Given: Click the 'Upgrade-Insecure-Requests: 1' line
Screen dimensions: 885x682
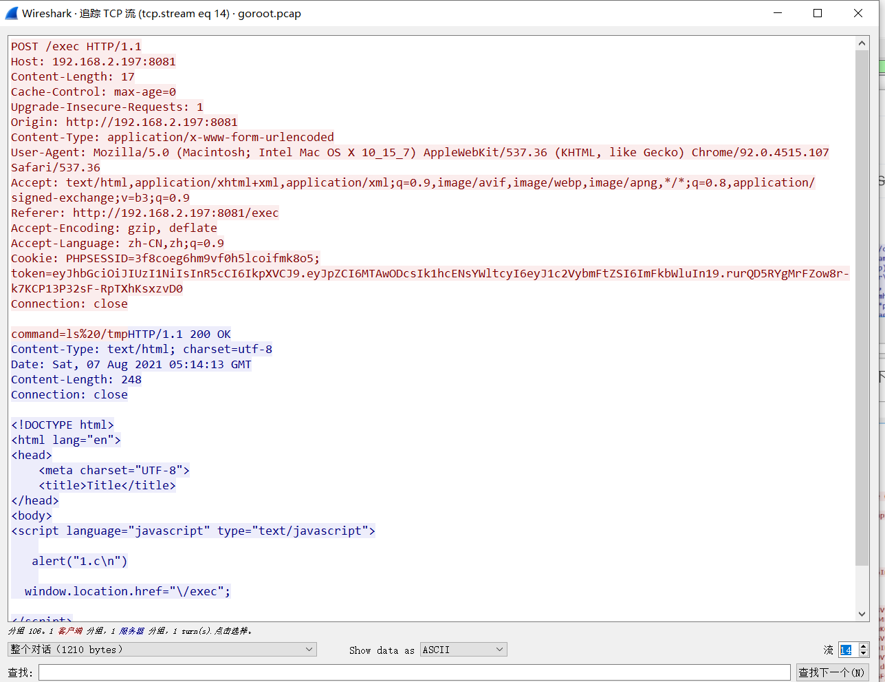Looking at the screenshot, I should coord(107,107).
